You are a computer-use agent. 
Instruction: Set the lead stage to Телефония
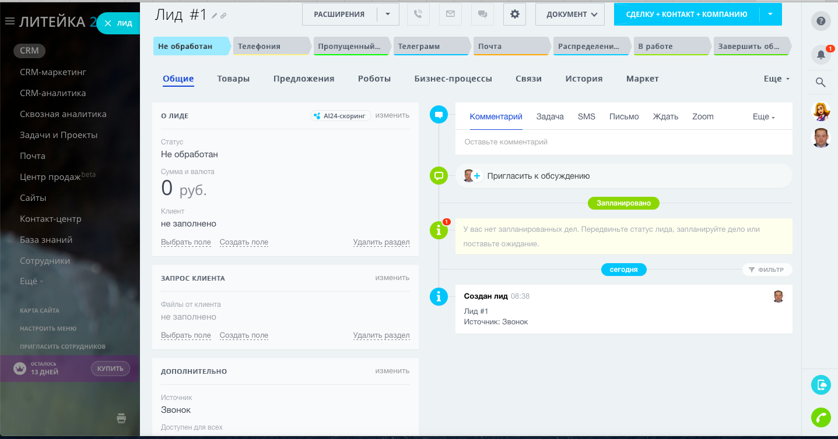click(x=272, y=46)
